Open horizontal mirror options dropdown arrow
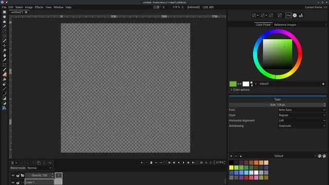Image resolution: width=329 pixels, height=185 pixels. pyautogui.click(x=258, y=15)
